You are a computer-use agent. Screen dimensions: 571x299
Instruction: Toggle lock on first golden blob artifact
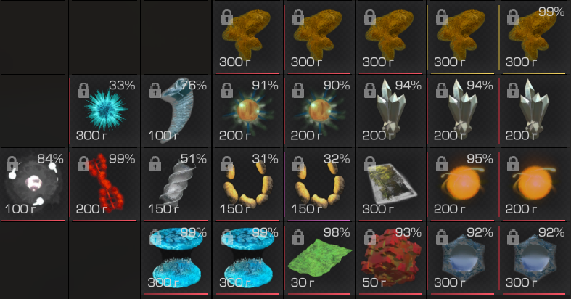pos(227,17)
